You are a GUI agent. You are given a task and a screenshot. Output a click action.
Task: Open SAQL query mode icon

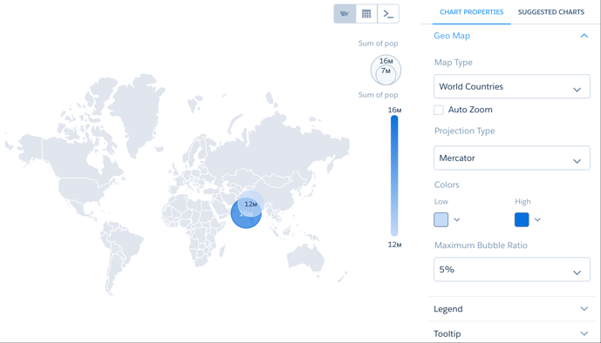click(388, 14)
